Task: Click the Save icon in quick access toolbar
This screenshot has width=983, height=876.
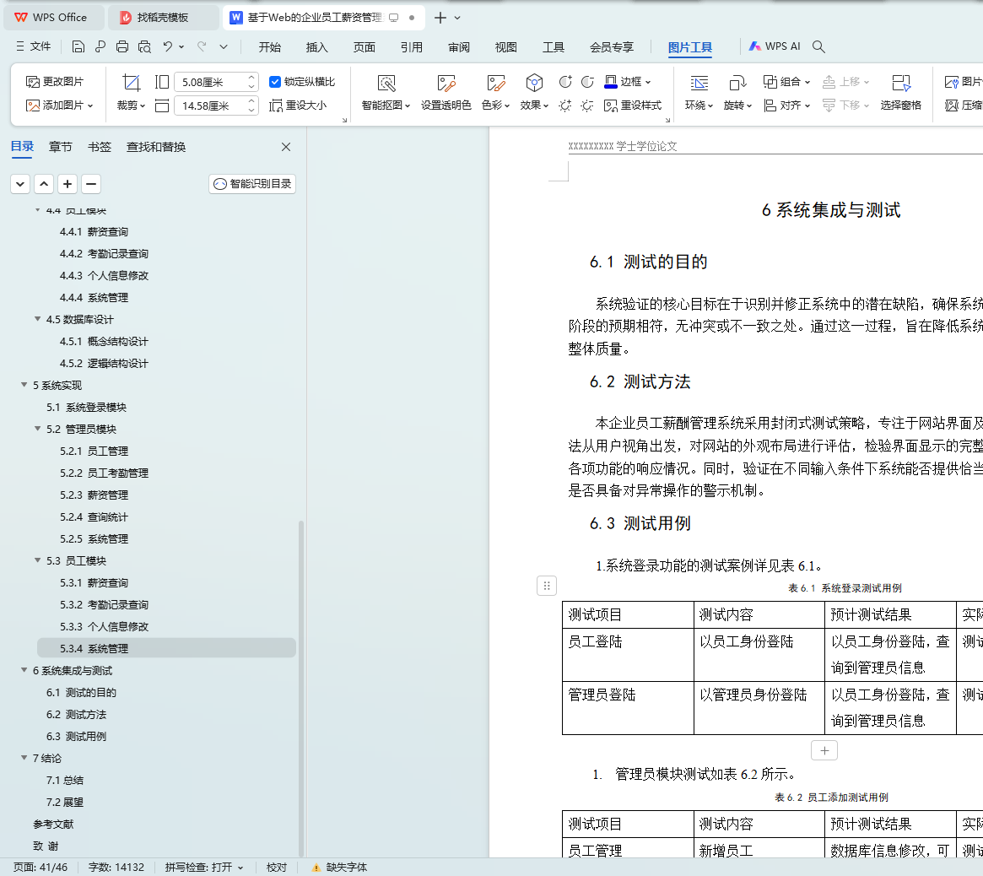Action: pyautogui.click(x=78, y=46)
